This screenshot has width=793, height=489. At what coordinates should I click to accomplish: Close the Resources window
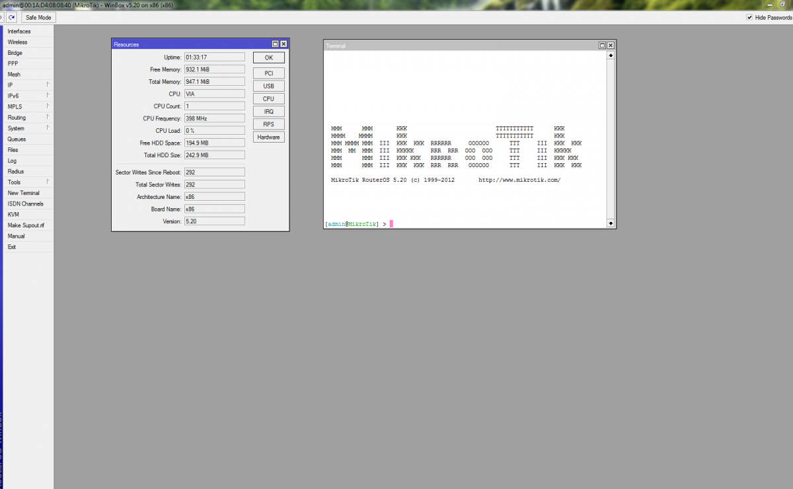click(283, 44)
